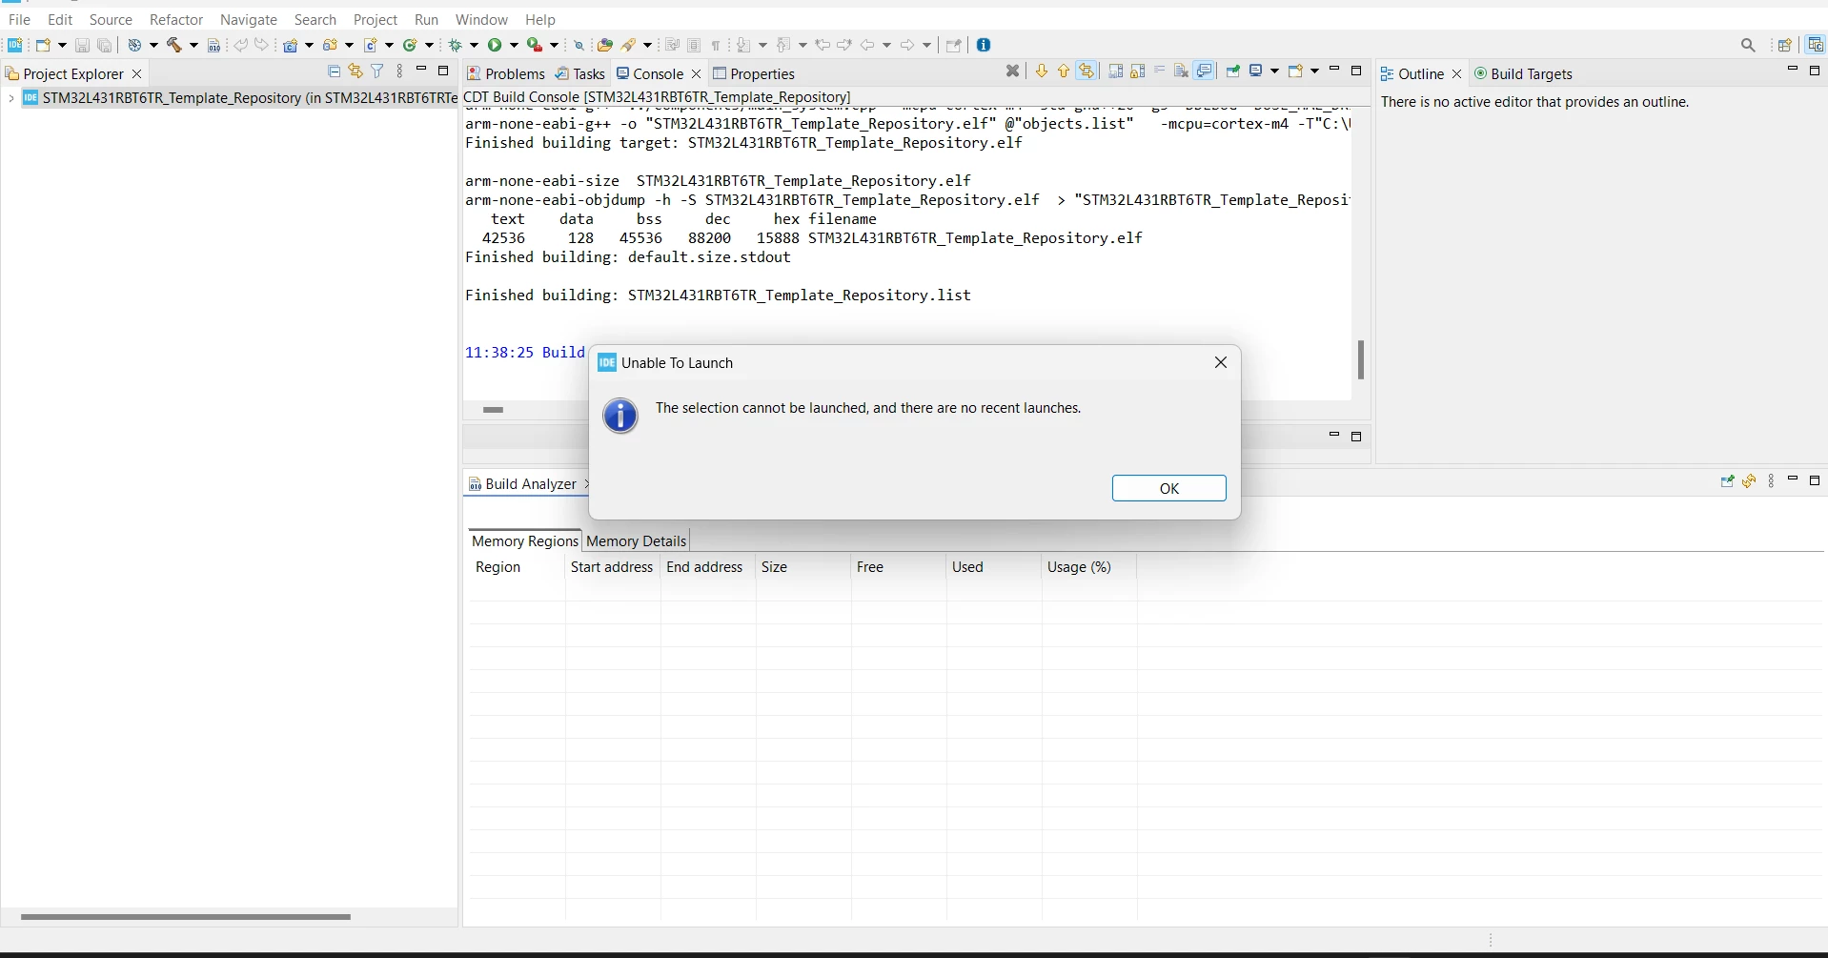Click the hammer Build icon

pos(173,45)
